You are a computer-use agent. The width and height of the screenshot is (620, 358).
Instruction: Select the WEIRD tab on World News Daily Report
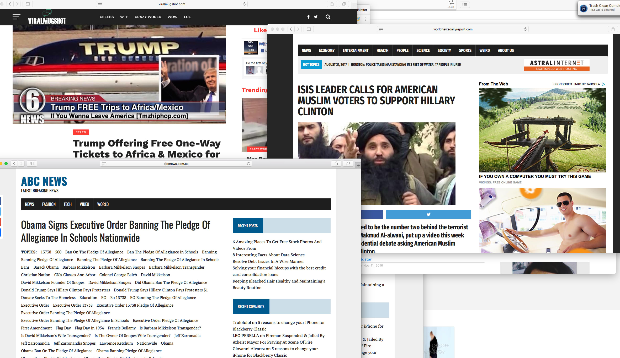pyautogui.click(x=484, y=50)
